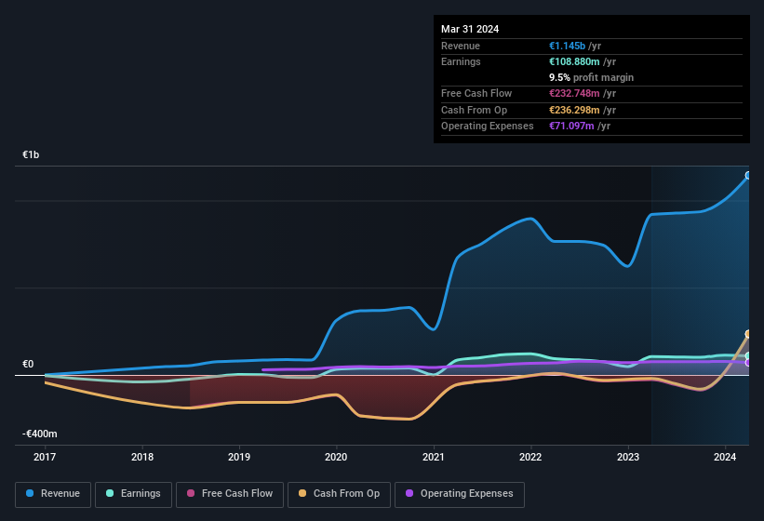Click the €1b y-axis label
The height and width of the screenshot is (521, 764).
point(31,154)
